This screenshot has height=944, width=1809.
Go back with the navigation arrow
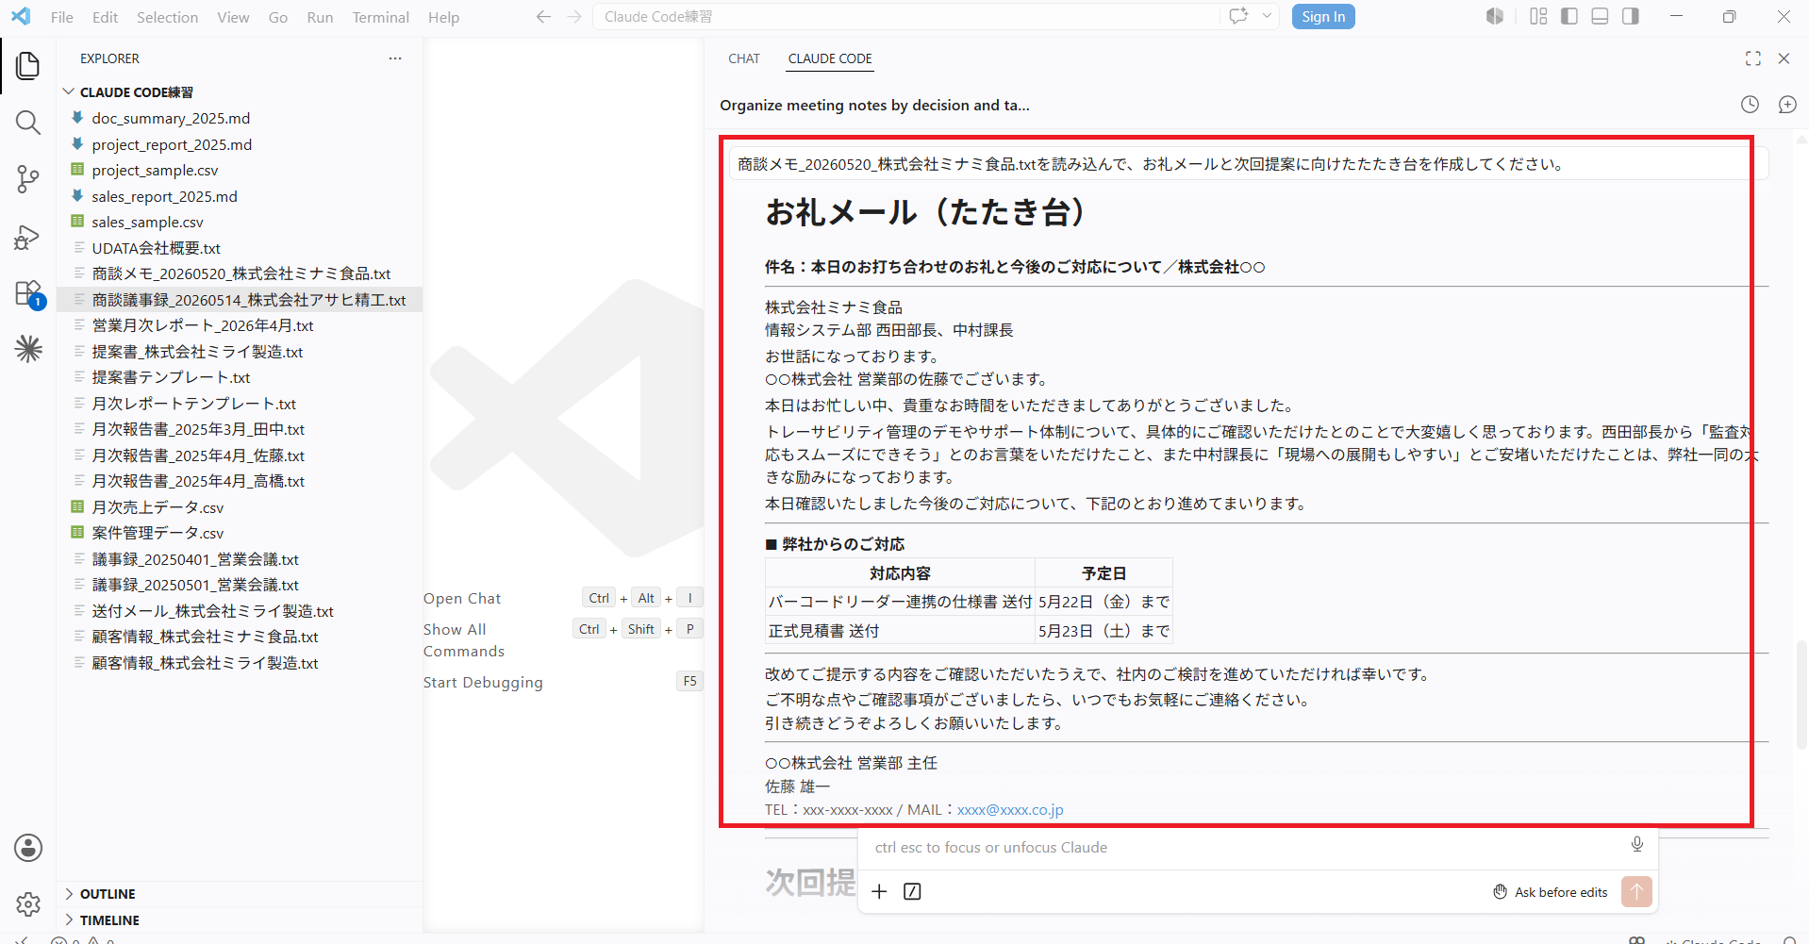(543, 17)
